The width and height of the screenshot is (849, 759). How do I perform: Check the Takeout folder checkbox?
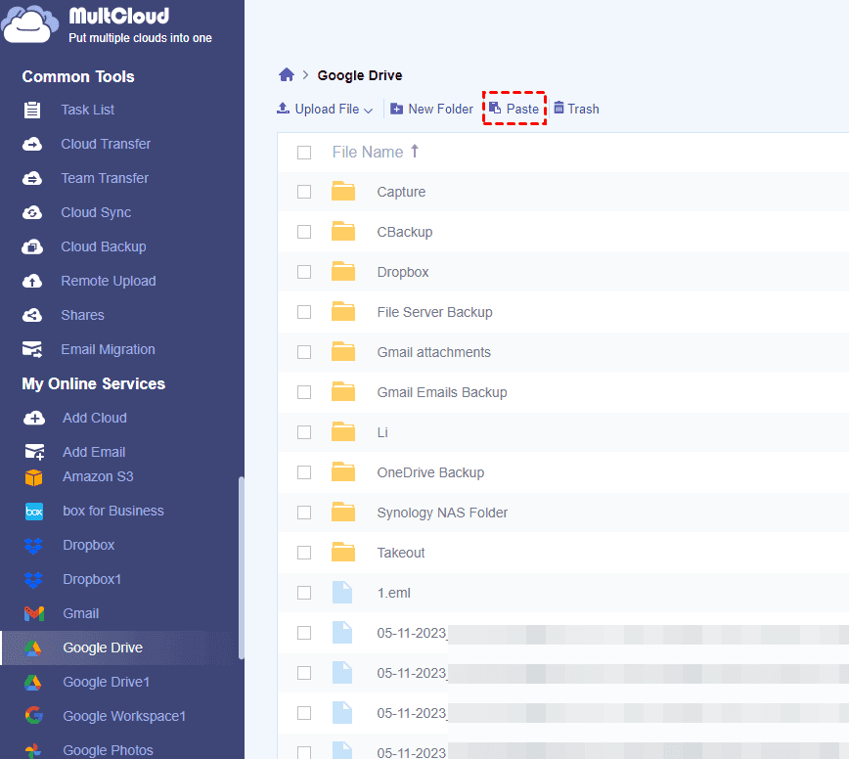click(304, 553)
